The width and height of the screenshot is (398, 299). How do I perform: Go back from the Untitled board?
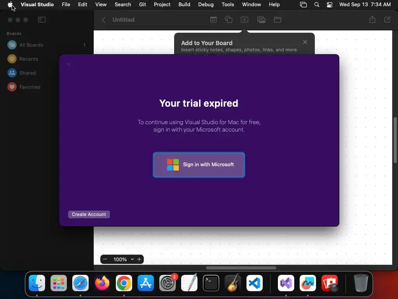click(103, 19)
